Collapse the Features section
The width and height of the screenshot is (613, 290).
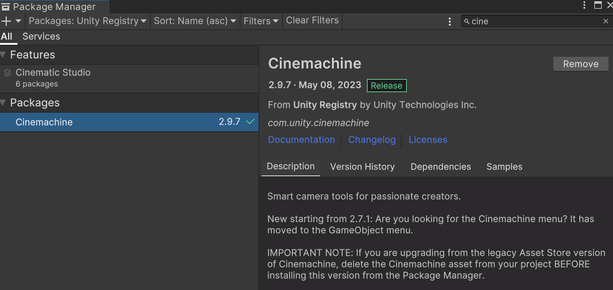(4, 55)
